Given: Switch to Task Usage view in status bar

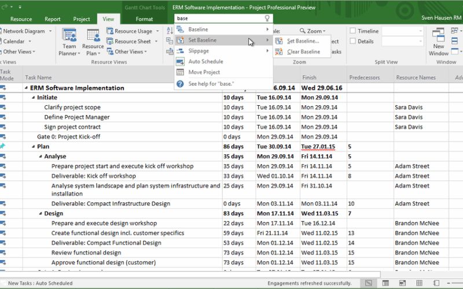Looking at the screenshot, I should (x=385, y=283).
